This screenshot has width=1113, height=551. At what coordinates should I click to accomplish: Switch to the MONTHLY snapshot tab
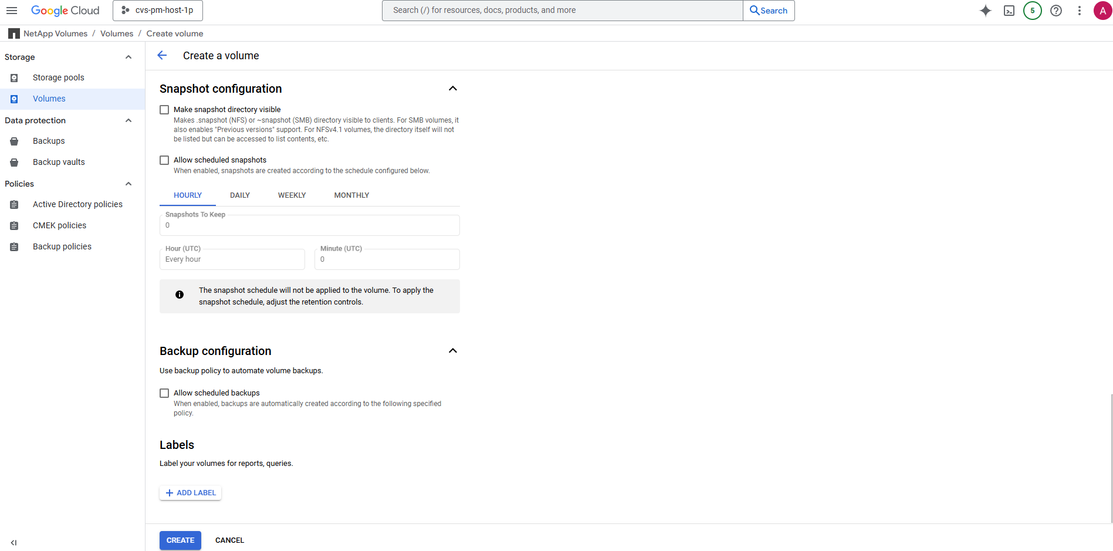[x=351, y=195]
